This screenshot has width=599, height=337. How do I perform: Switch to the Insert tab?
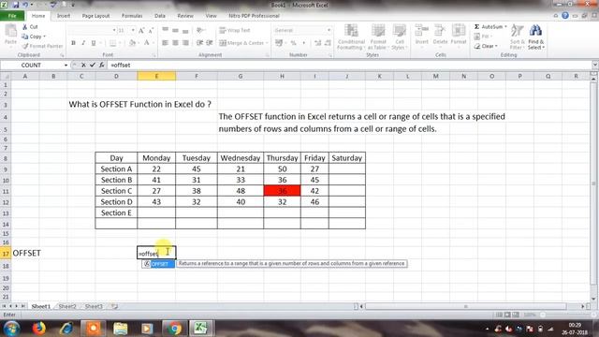(64, 16)
